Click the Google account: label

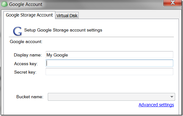click(26, 41)
